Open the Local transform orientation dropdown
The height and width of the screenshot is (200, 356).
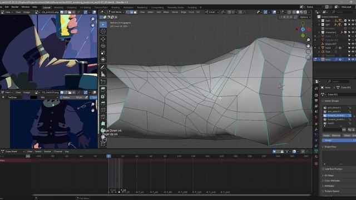[x=211, y=12]
